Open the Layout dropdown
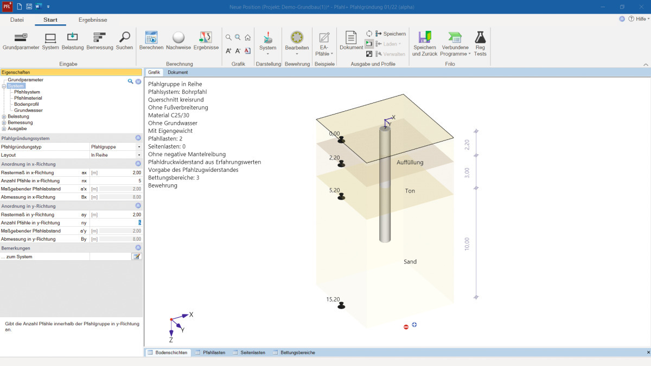Image resolution: width=651 pixels, height=366 pixels. 139,155
